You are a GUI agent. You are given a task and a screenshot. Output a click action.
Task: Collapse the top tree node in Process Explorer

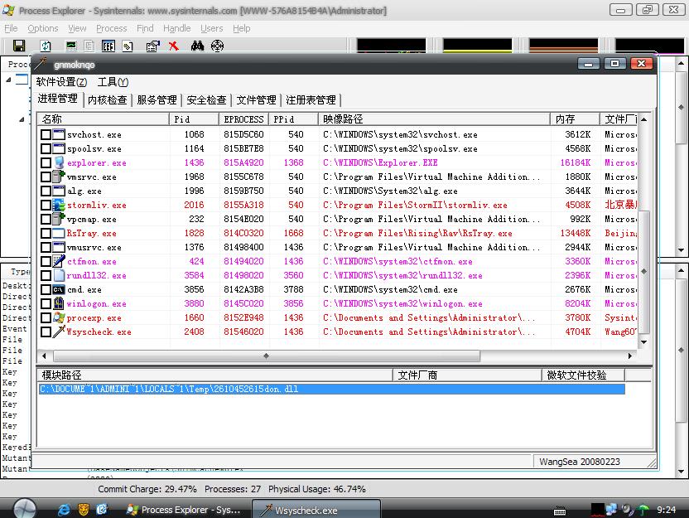8,80
